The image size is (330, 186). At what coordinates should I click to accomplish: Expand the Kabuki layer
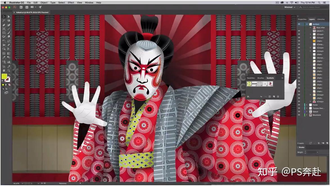pos(307,111)
